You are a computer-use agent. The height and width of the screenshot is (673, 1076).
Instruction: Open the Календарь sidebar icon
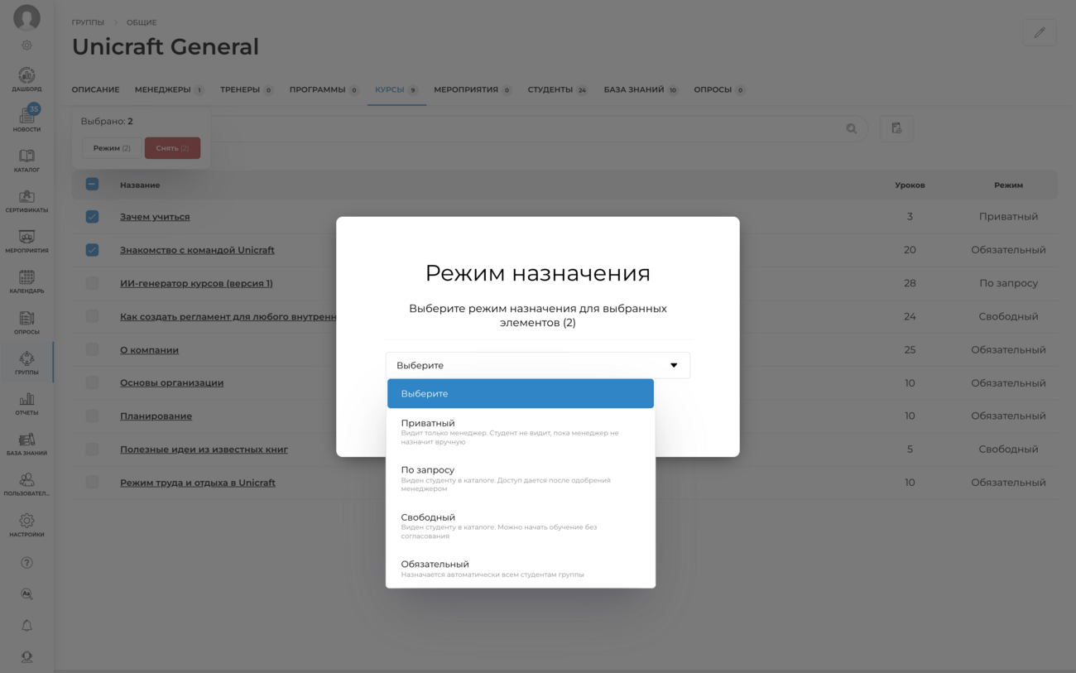click(26, 281)
